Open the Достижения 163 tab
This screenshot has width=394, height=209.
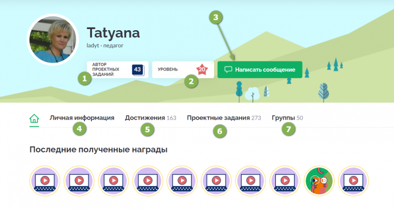click(151, 118)
